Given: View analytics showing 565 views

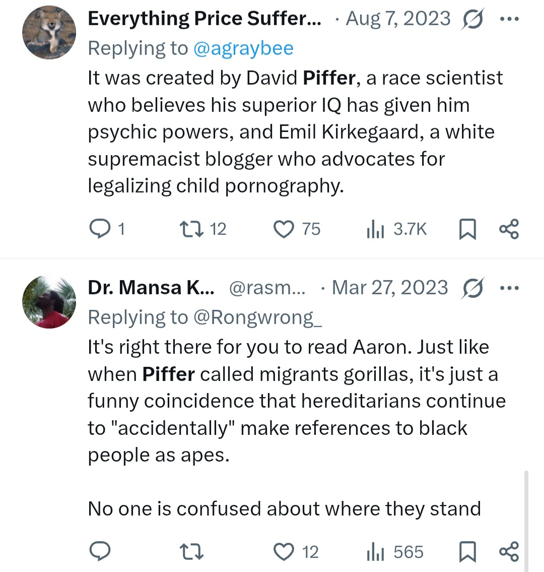Looking at the screenshot, I should tap(375, 552).
